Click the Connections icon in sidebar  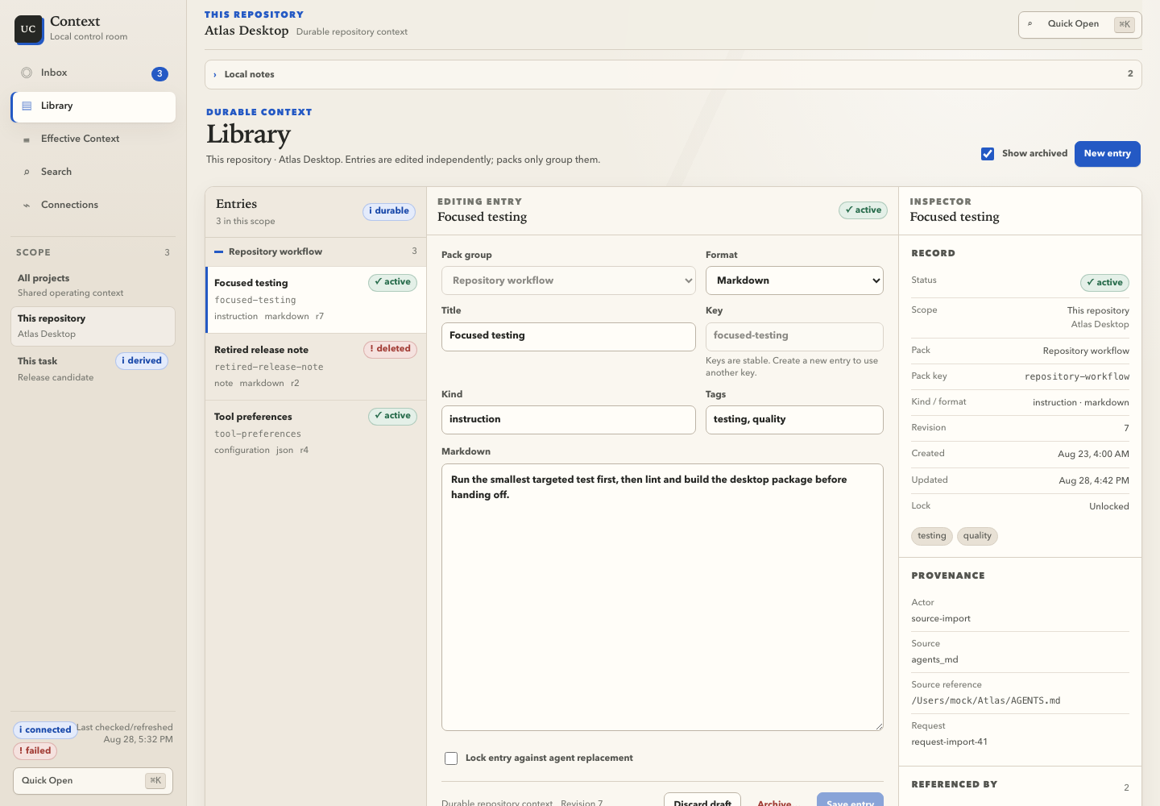(x=27, y=205)
